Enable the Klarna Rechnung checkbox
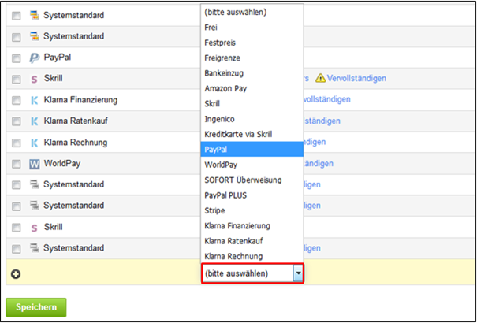This screenshot has height=323, width=477. tap(16, 143)
